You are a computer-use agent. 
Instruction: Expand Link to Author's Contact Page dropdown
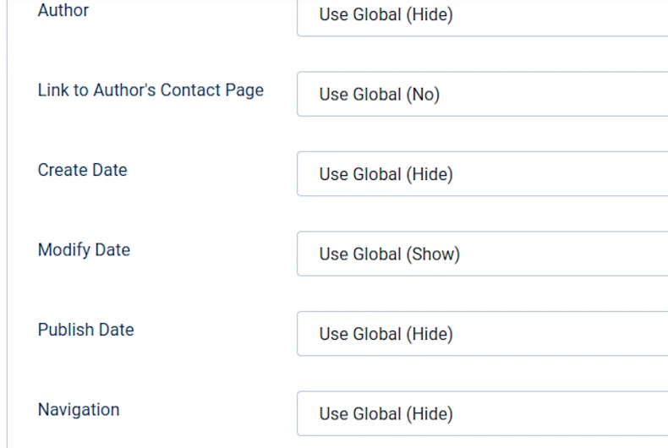[x=482, y=95]
